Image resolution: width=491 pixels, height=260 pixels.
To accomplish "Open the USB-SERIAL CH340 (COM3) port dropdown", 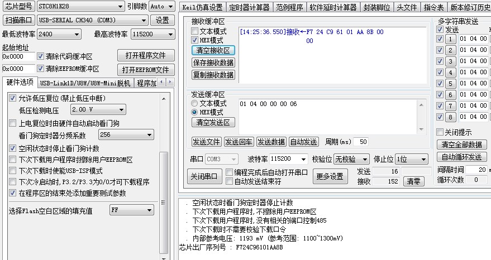I will (x=92, y=20).
